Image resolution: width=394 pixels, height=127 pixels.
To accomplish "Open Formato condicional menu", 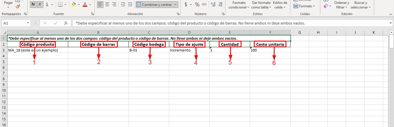I will tap(239, 5).
